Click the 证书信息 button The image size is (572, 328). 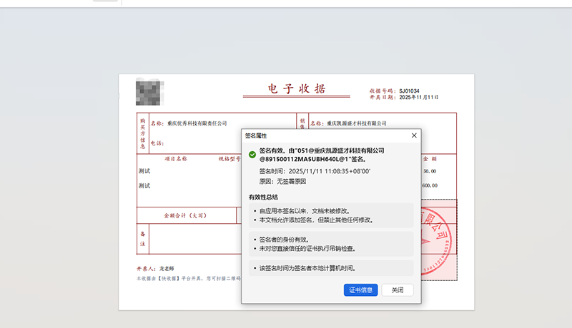point(360,290)
